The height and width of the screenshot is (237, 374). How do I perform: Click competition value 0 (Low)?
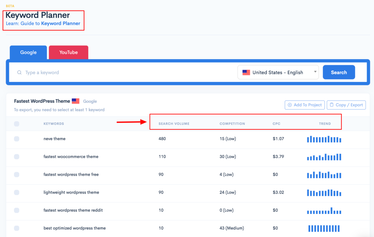pos(226,210)
